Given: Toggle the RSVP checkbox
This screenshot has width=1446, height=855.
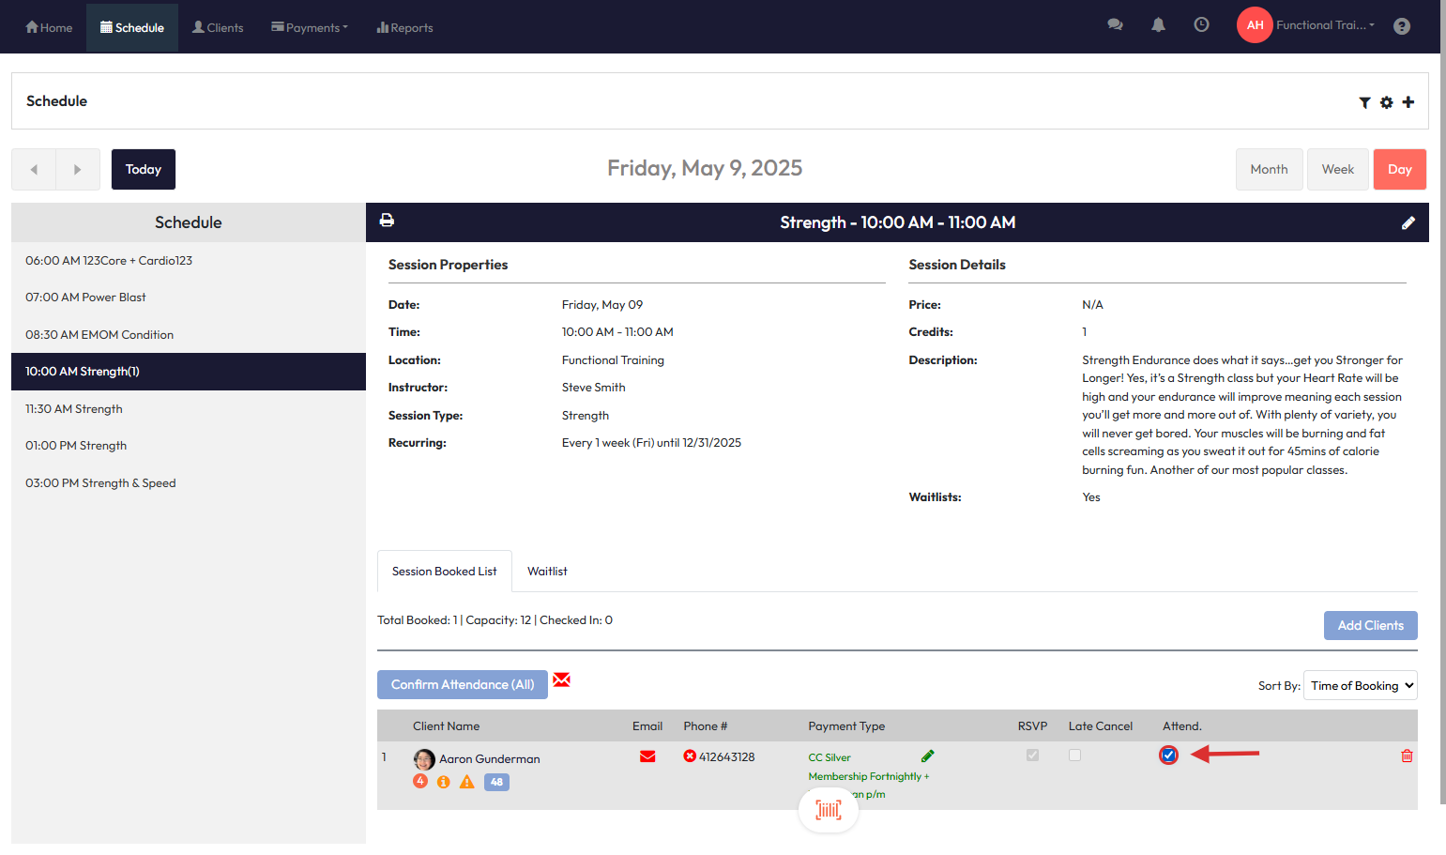Looking at the screenshot, I should tap(1032, 755).
